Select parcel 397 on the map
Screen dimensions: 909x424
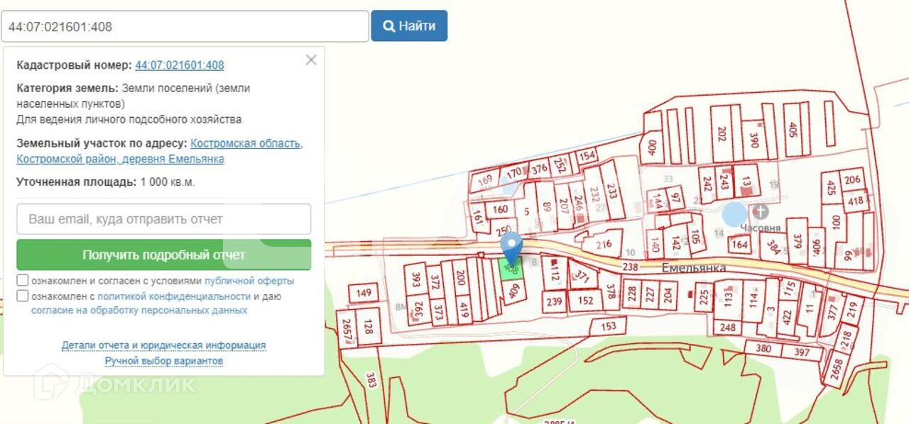[x=802, y=352]
